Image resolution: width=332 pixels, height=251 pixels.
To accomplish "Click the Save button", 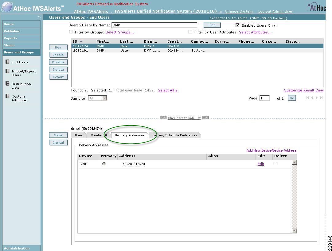I will pos(58,135).
